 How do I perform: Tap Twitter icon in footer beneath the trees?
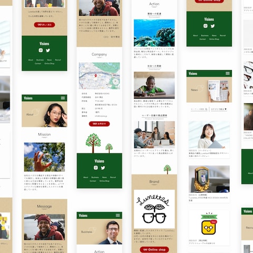coord(103,168)
